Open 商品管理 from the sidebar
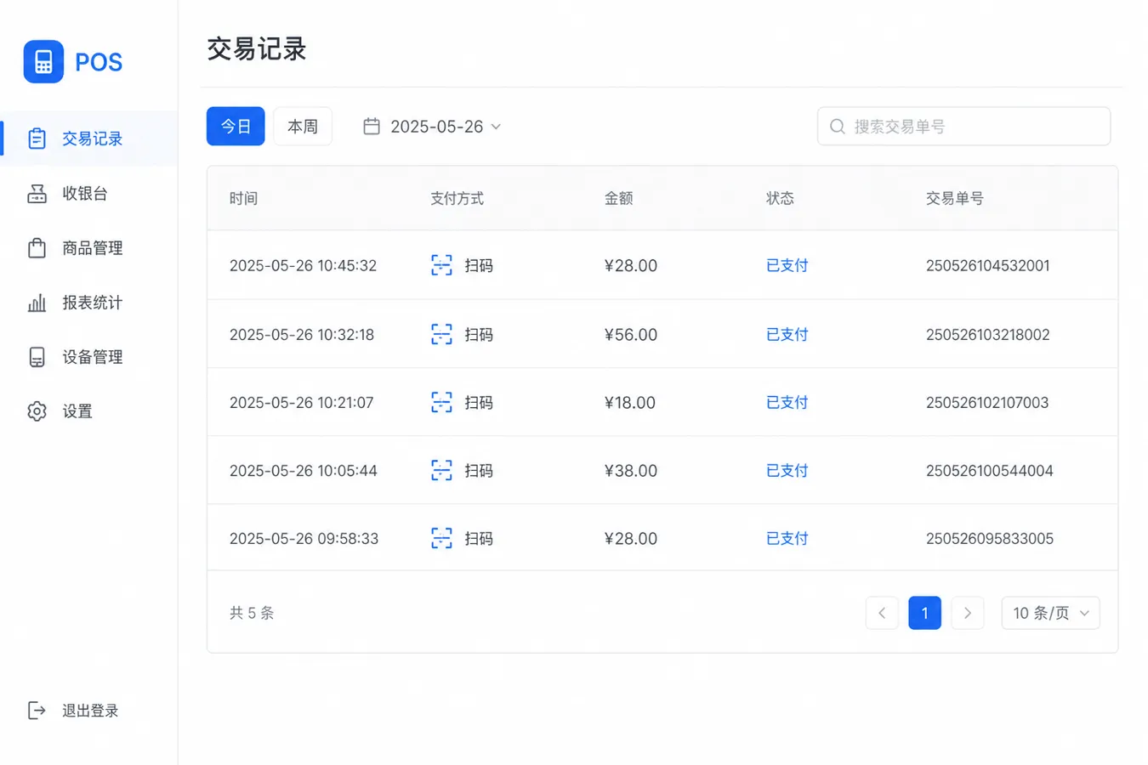This screenshot has height=765, width=1148. coord(88,247)
